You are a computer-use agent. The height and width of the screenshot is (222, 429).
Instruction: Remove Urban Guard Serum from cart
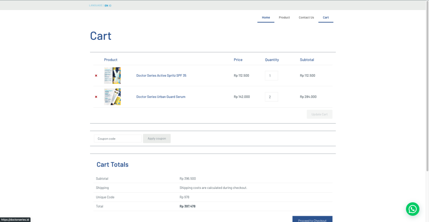[x=96, y=97]
